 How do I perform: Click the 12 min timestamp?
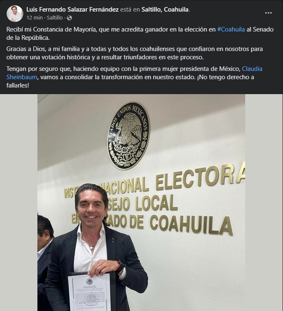pos(34,18)
